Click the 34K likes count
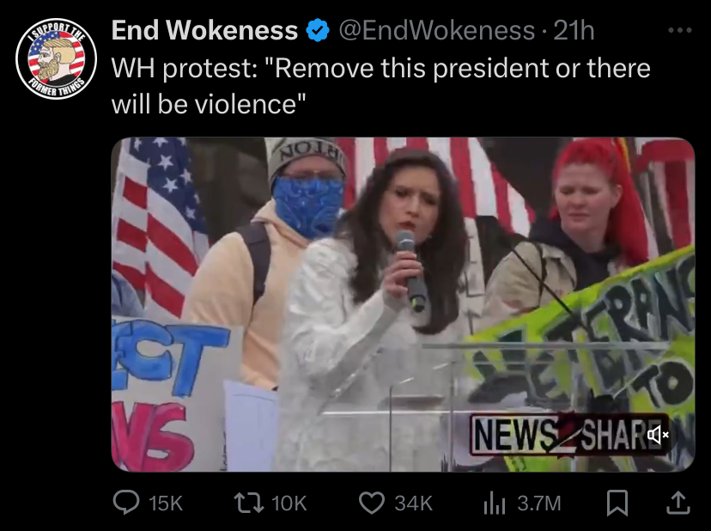Image resolution: width=711 pixels, height=531 pixels. click(x=413, y=504)
